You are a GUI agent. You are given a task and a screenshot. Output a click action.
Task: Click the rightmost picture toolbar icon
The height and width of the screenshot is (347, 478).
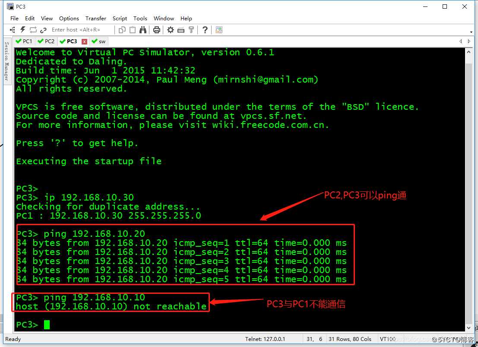point(219,30)
